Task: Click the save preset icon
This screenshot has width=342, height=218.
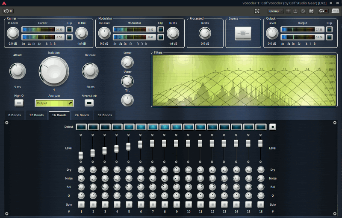Action: [x=295, y=11]
